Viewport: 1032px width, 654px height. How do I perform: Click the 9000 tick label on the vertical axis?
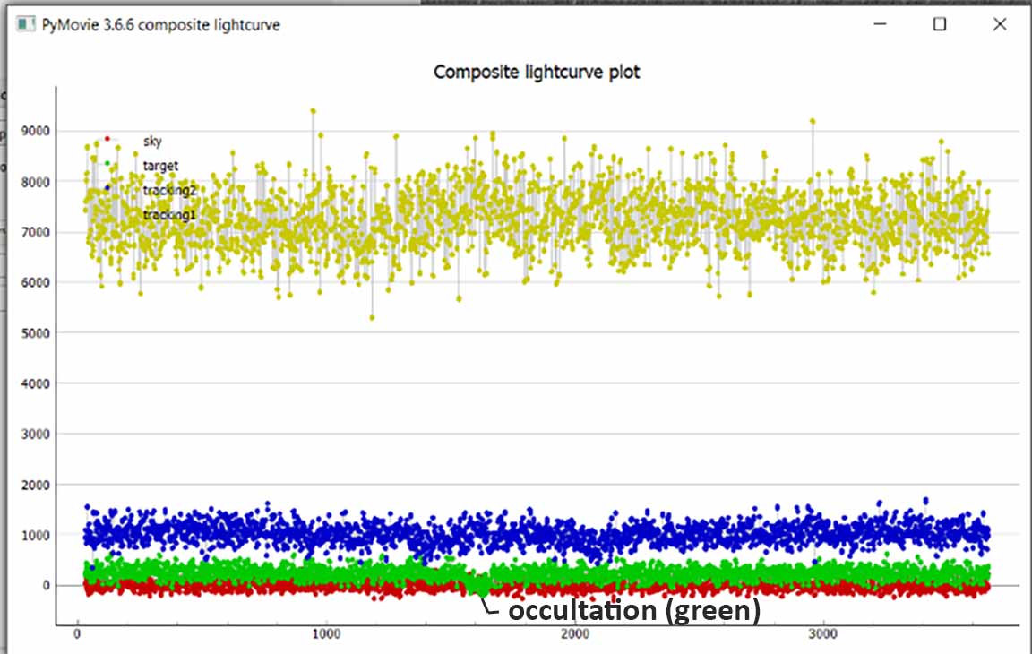[x=36, y=131]
